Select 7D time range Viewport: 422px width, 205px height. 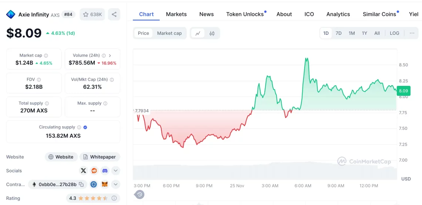[x=339, y=33]
